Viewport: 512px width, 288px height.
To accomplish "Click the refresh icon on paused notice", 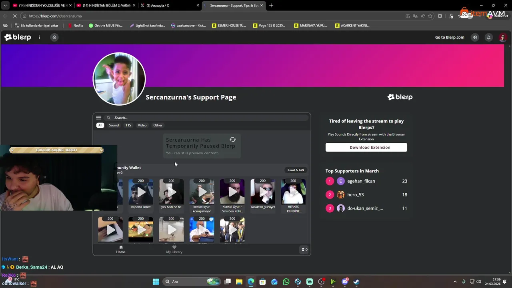I will [233, 140].
